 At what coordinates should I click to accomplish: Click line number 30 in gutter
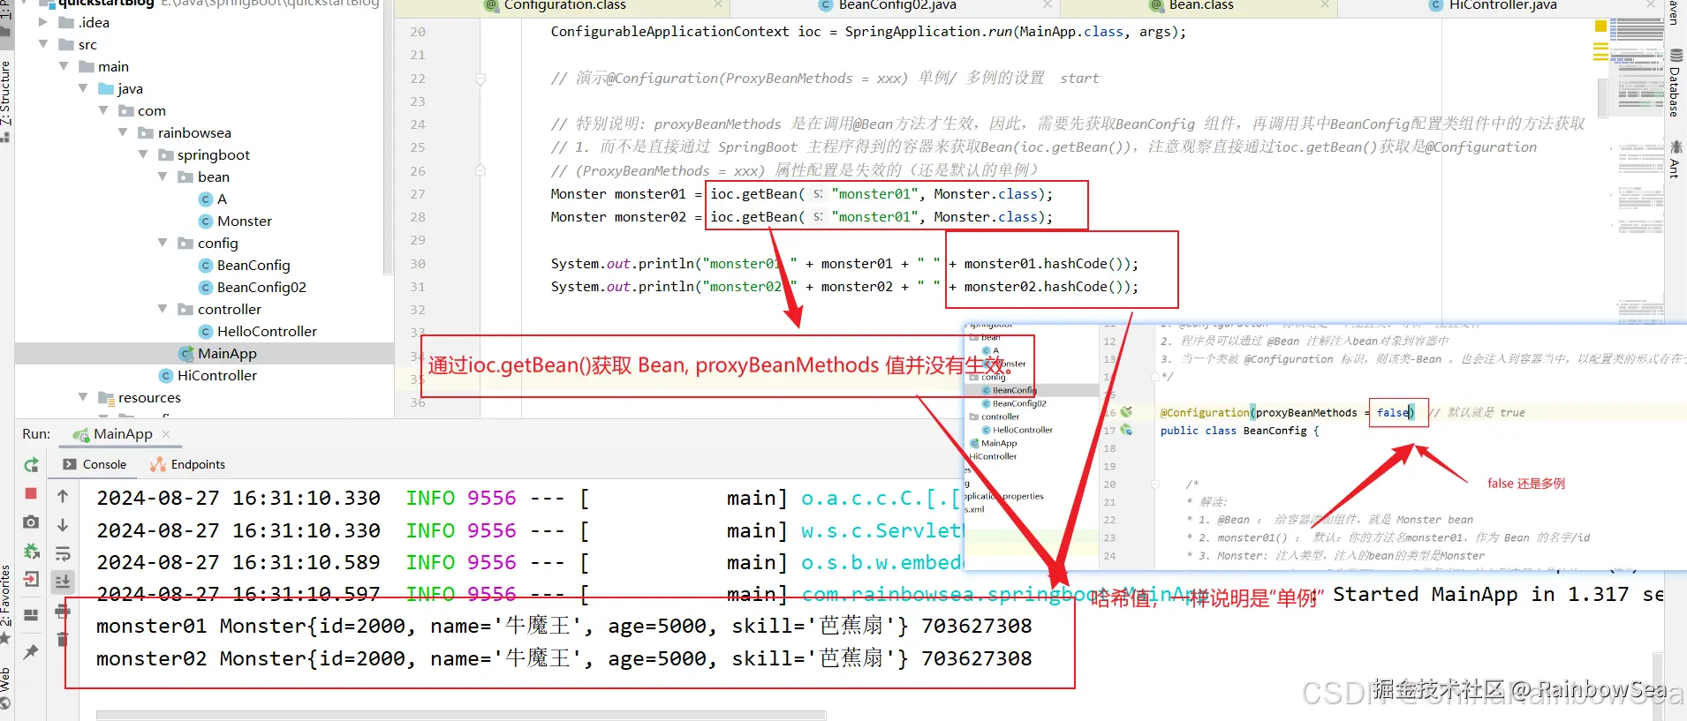click(x=418, y=264)
